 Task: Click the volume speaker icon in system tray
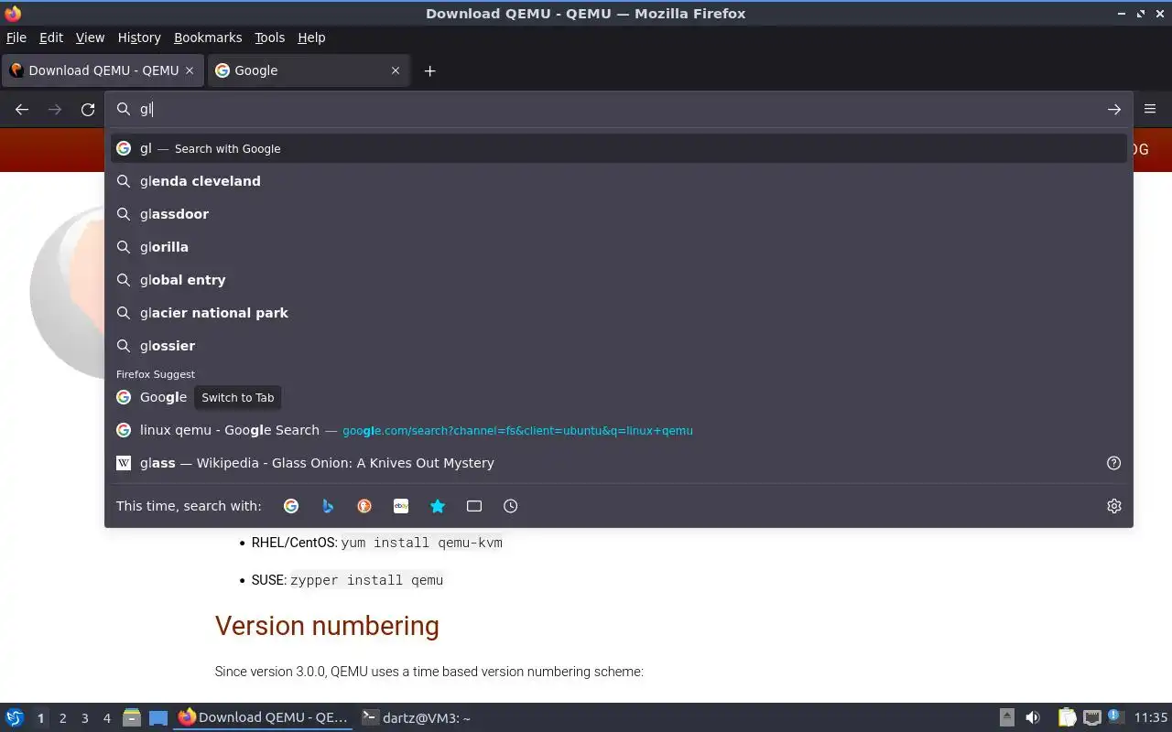[1033, 718]
